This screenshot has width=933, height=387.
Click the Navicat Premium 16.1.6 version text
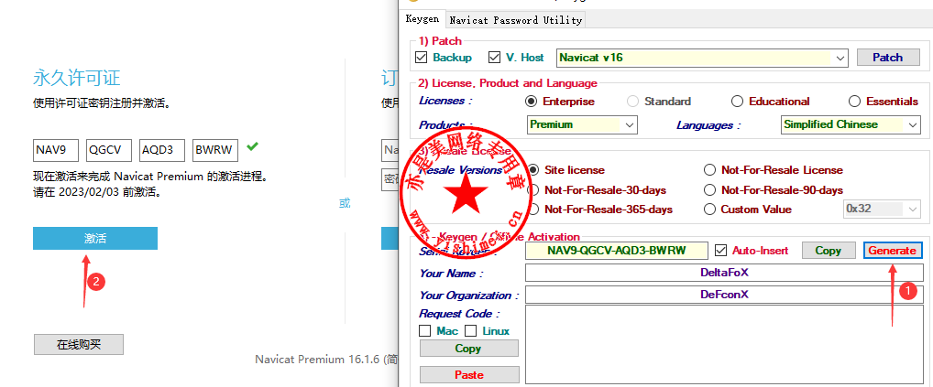click(326, 360)
